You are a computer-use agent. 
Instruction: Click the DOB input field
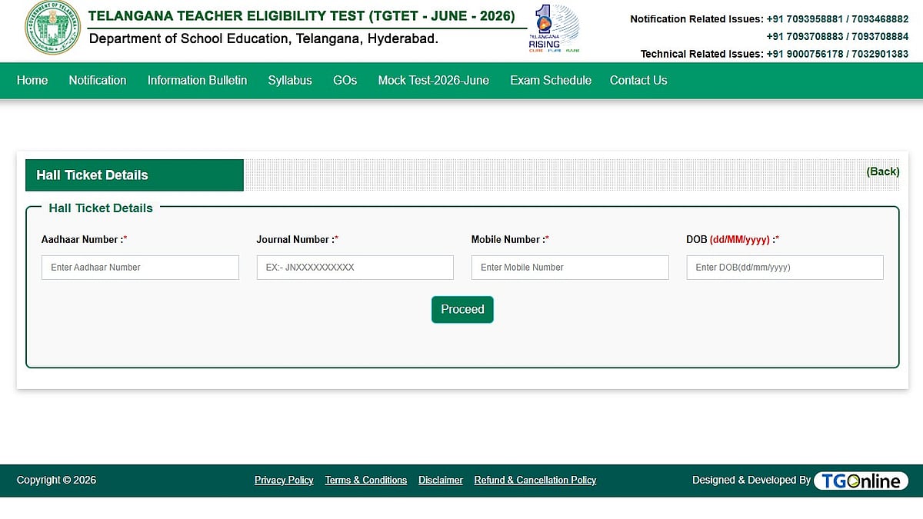[785, 268]
